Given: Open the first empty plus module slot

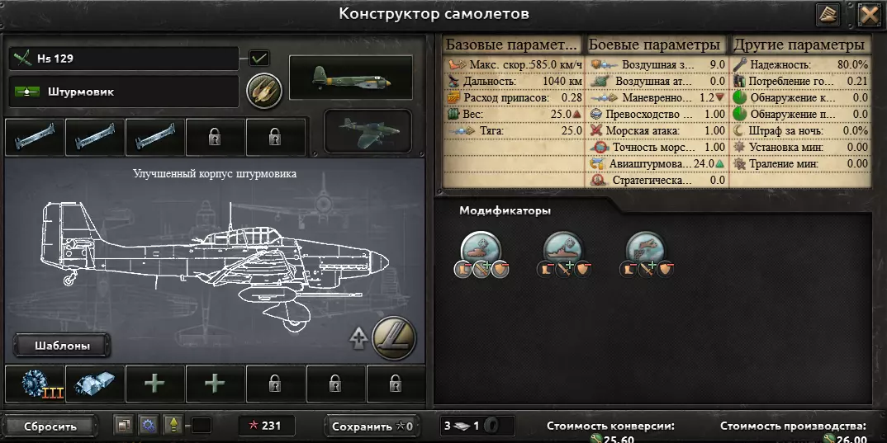Looking at the screenshot, I should (x=154, y=384).
